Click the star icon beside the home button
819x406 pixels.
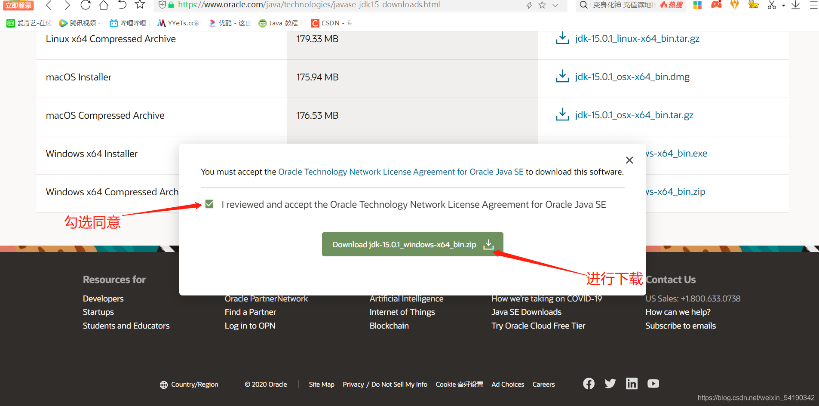tap(140, 5)
